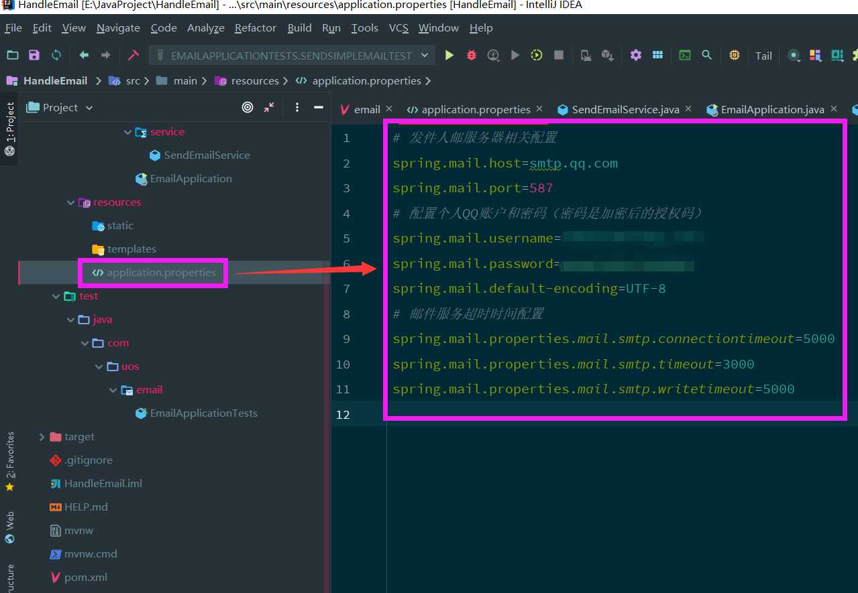The image size is (858, 593).
Task: Collapse the java folder under test
Action: 70,320
